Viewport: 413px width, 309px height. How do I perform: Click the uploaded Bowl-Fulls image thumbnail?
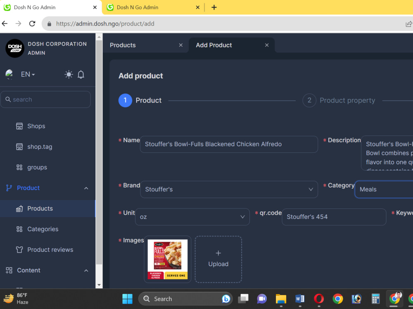168,259
